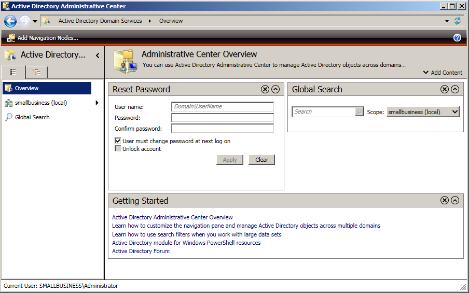Viewport: 469px width, 293px height.
Task: Click the Overview breadcrumb in address bar
Action: pos(171,21)
